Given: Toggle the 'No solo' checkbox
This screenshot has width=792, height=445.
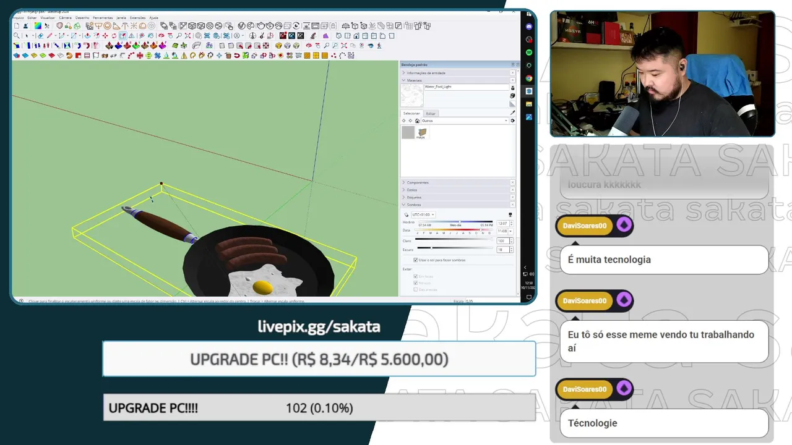Looking at the screenshot, I should click(415, 283).
